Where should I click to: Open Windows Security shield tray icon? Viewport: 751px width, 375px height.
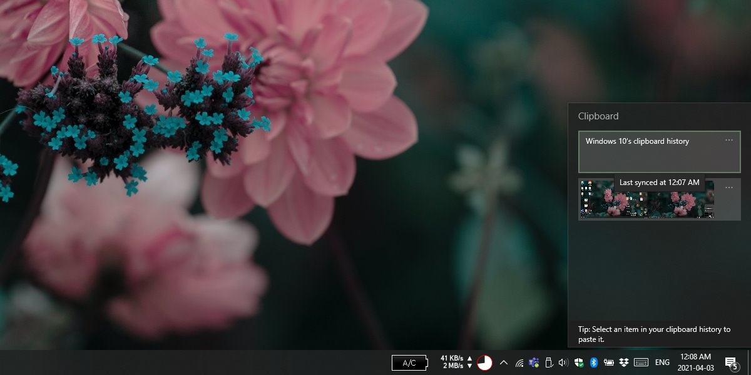(579, 362)
